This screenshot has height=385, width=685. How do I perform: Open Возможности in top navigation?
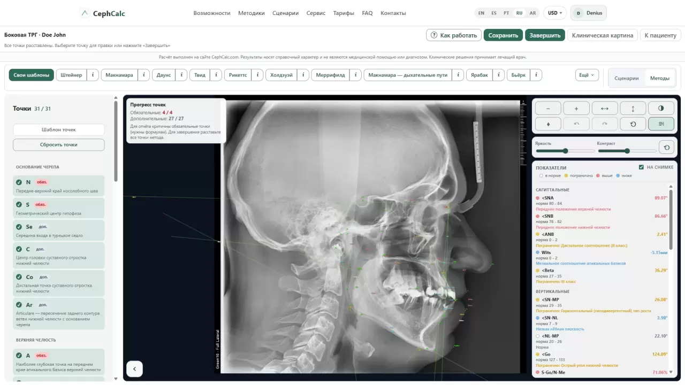pyautogui.click(x=212, y=13)
